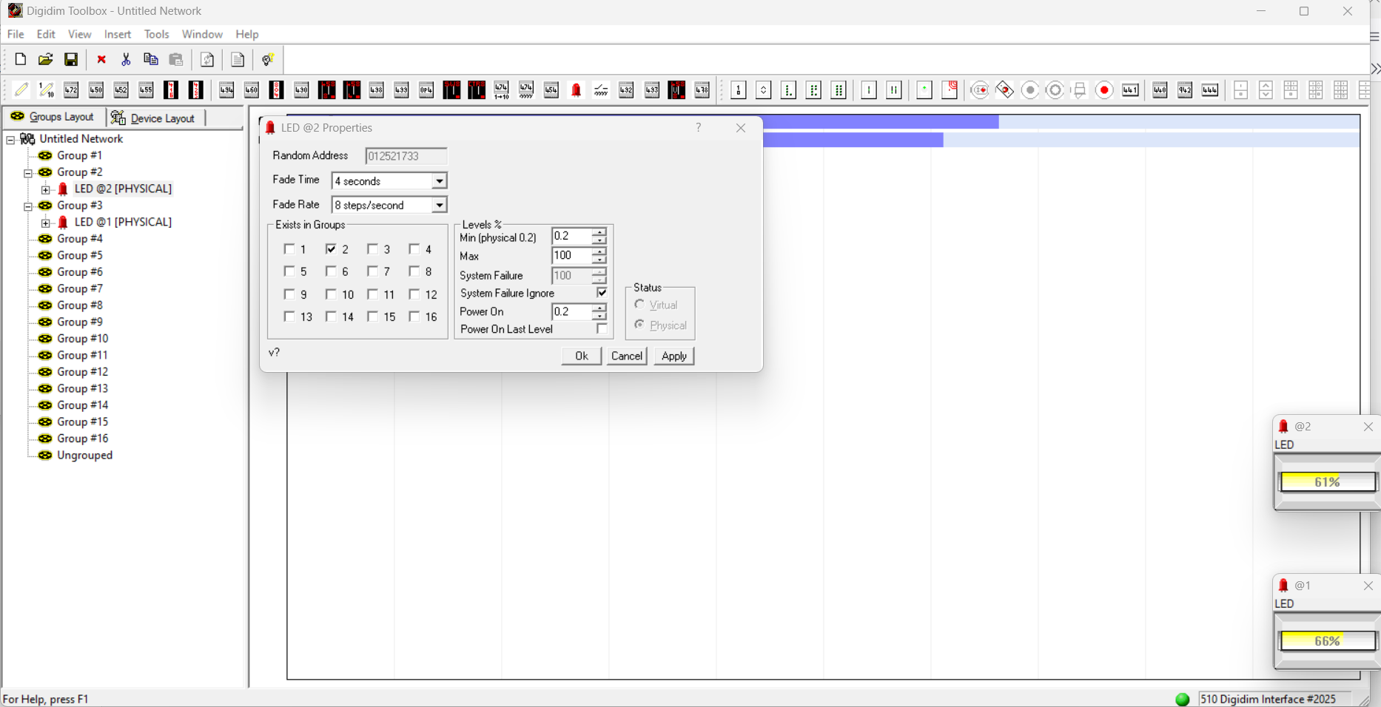Click the red X delete icon
The width and height of the screenshot is (1381, 707).
101,59
